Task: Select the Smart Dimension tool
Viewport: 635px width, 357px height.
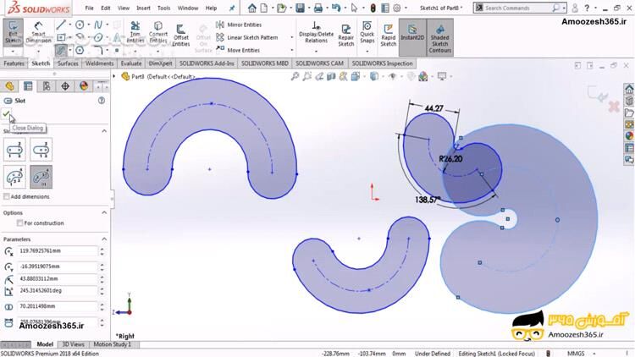Action: click(x=38, y=34)
